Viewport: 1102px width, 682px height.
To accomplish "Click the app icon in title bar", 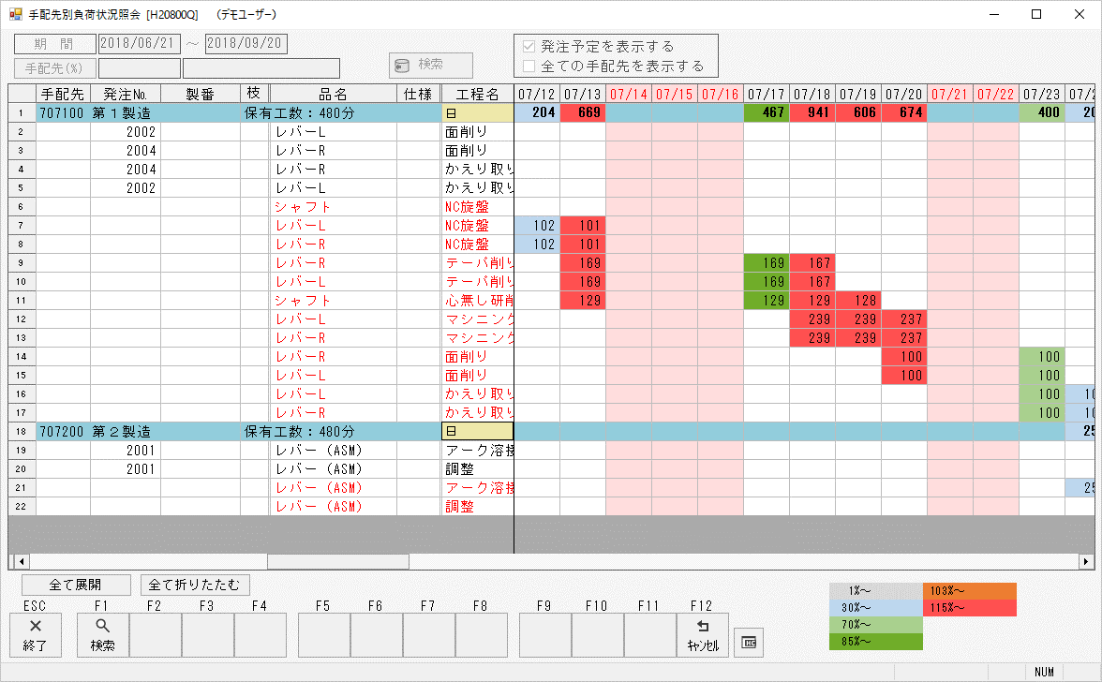I will pos(15,15).
